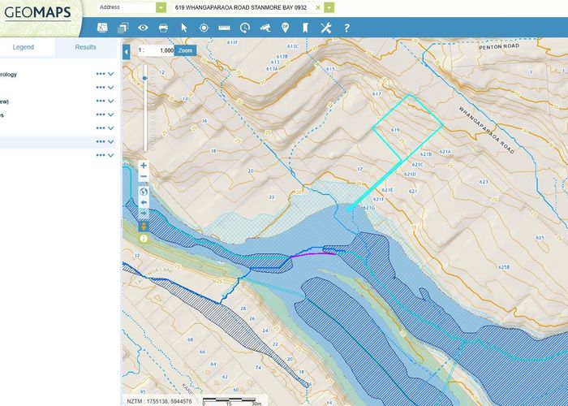Open the measure ruler tool
The image size is (568, 406).
[x=224, y=28]
